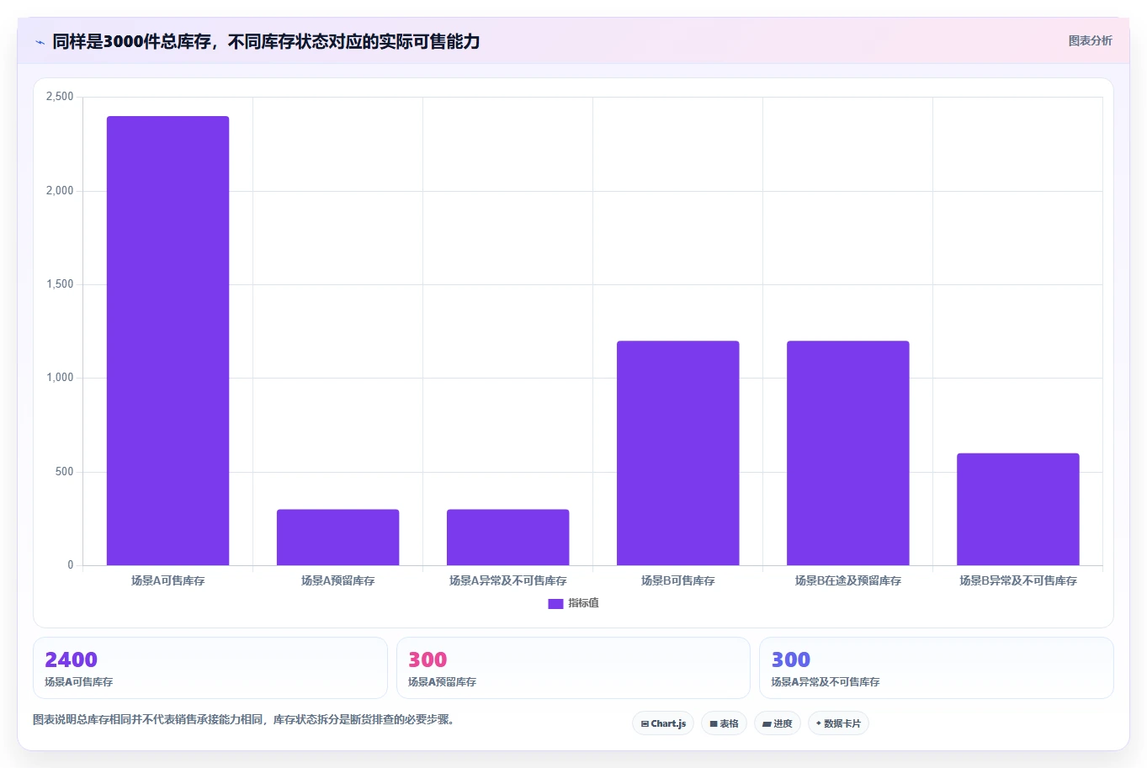The image size is (1147, 768).
Task: Click the 场景B异常及不可售库存 bar
Action: pyautogui.click(x=1017, y=509)
